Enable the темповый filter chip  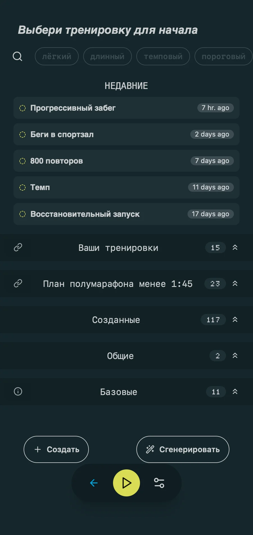[163, 57]
